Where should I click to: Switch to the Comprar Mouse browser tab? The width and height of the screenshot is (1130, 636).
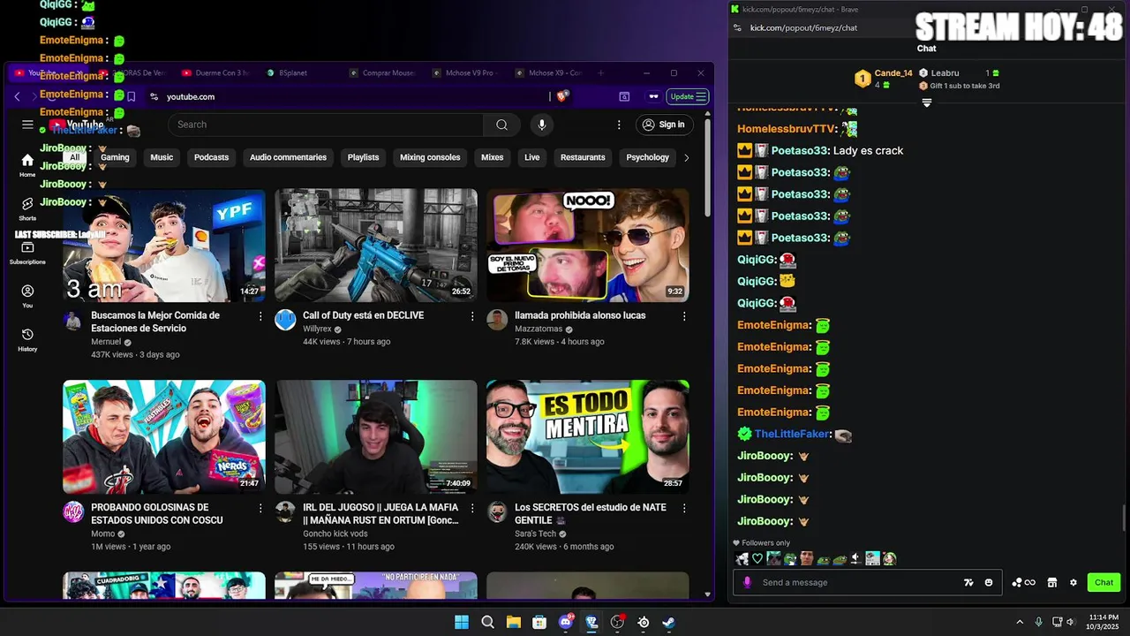[x=381, y=72]
